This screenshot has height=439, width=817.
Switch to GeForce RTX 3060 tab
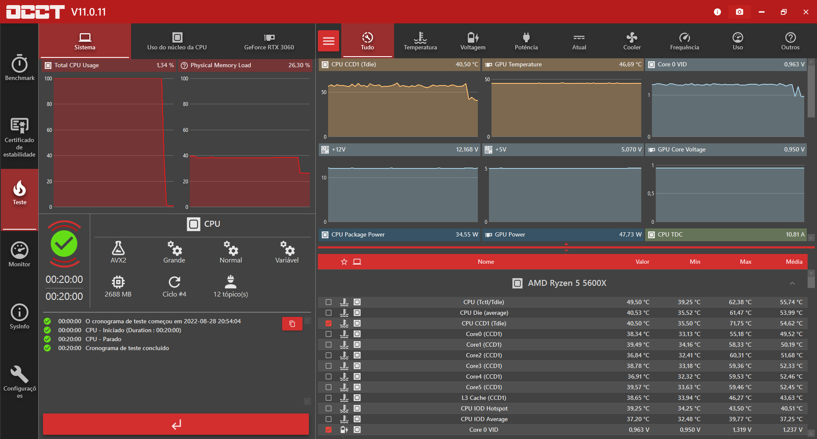tap(269, 41)
